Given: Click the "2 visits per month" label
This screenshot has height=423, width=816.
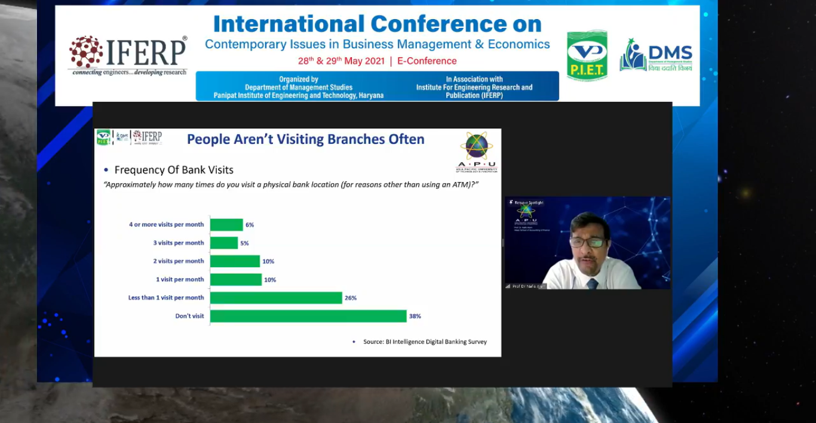Looking at the screenshot, I should [178, 261].
